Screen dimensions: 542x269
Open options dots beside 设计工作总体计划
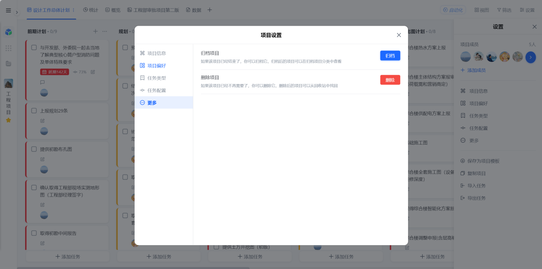pos(74,10)
